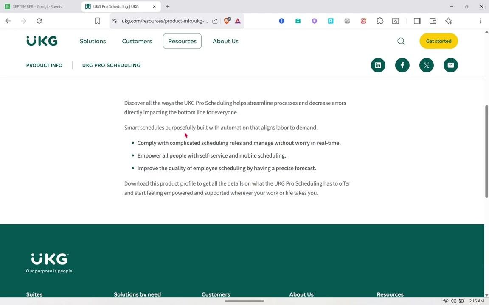Click the Wi-Fi icon in system tray
489x305 pixels.
(446, 301)
